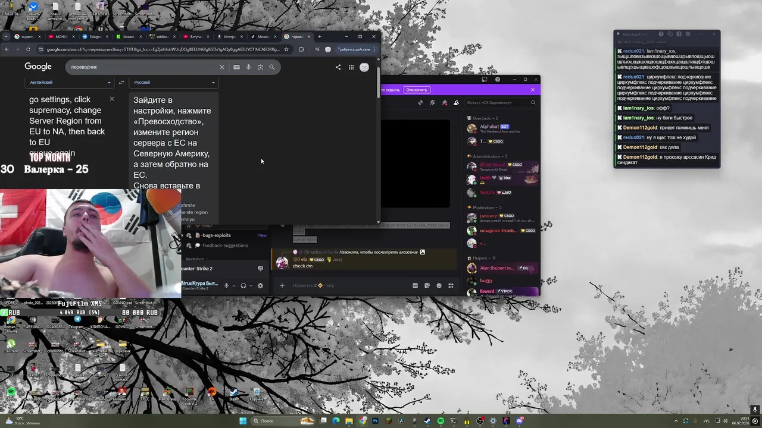The width and height of the screenshot is (762, 428).
Task: Open the Discord GIF picker
Action: coord(415,286)
